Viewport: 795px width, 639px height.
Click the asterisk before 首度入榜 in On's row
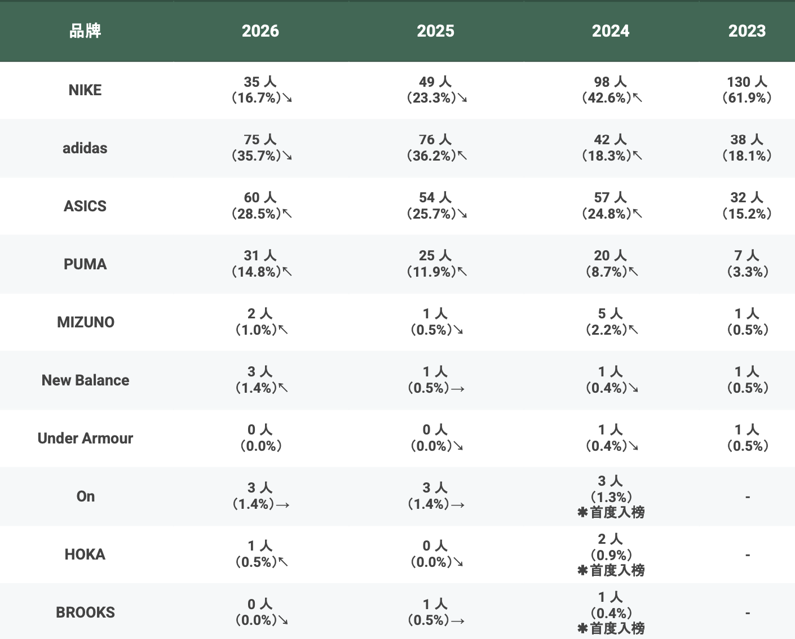coord(582,513)
